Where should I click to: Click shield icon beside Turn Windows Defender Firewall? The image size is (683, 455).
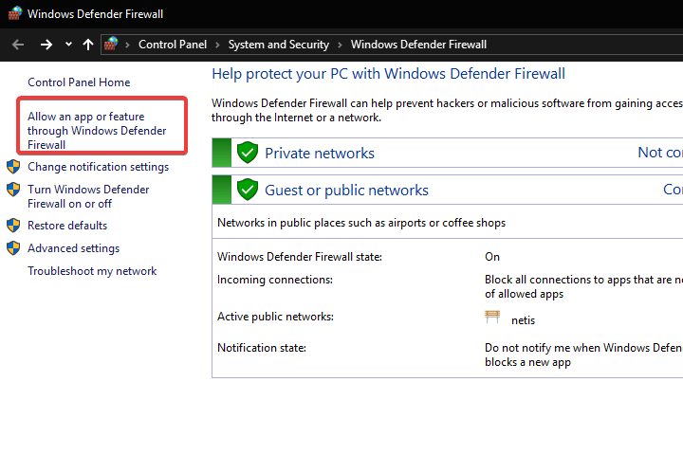pos(13,189)
